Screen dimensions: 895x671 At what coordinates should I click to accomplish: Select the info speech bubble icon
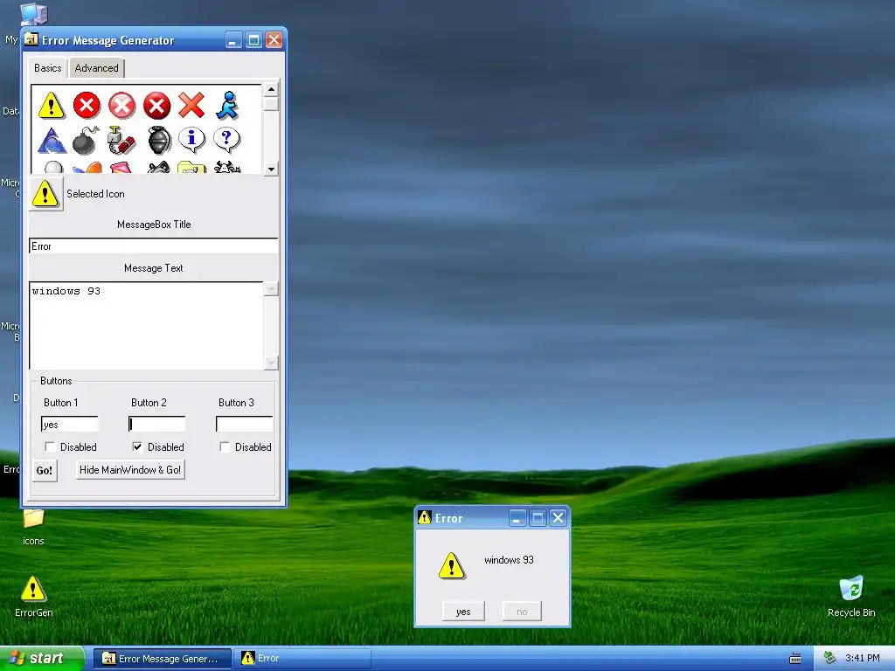tap(191, 141)
